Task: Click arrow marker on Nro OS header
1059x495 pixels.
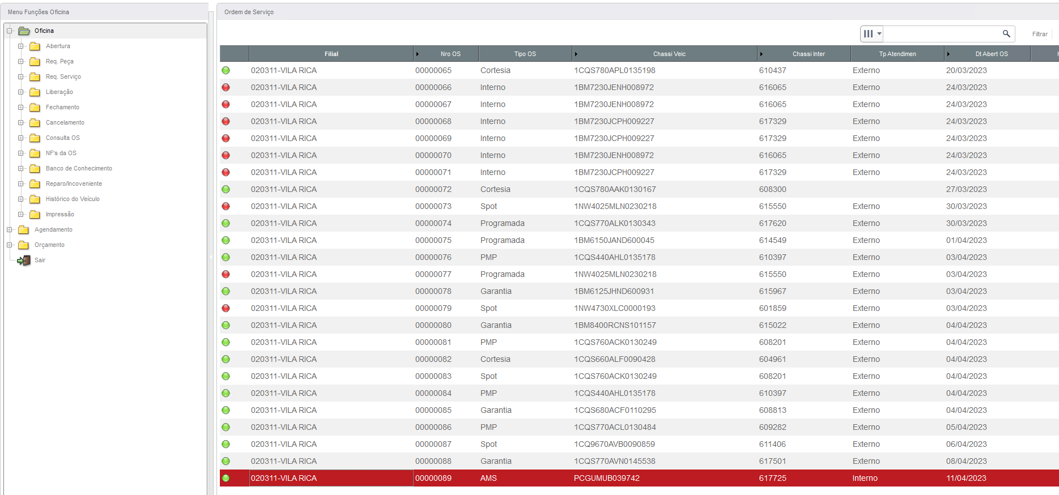Action: click(x=418, y=54)
